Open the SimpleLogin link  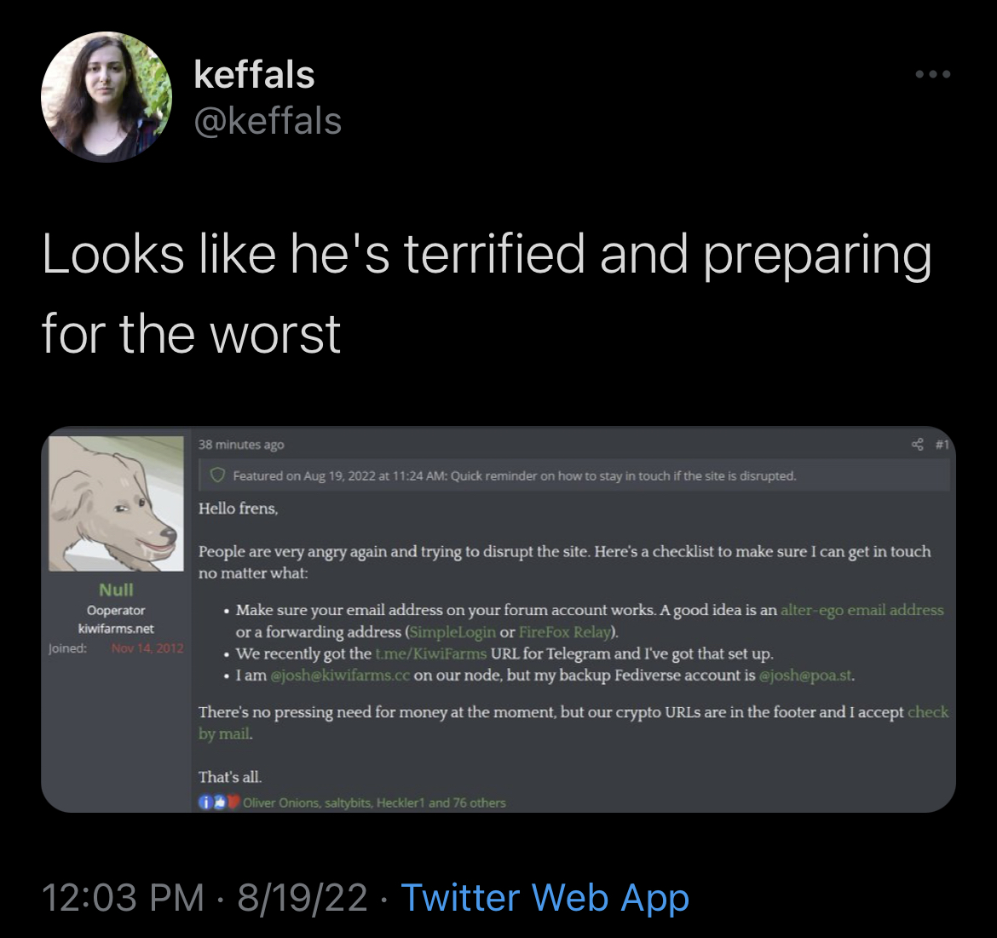452,632
